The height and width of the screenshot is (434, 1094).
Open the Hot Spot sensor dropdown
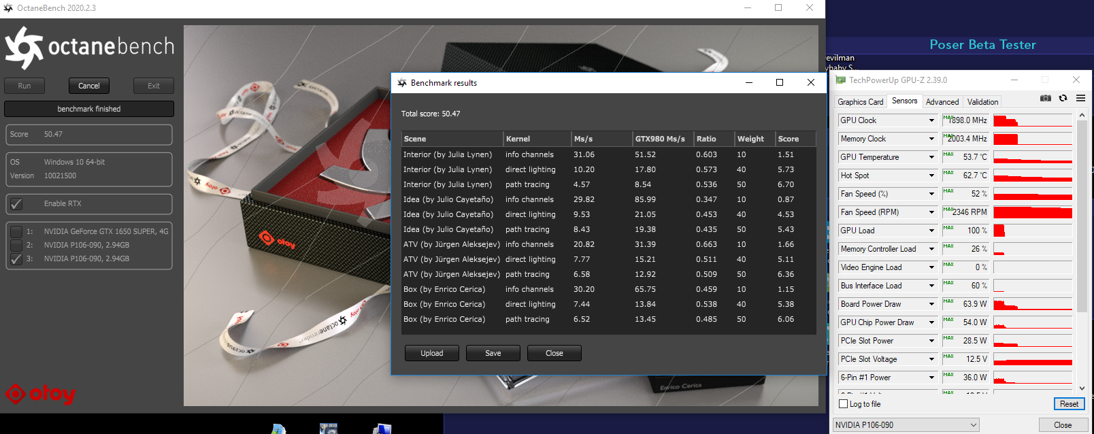pyautogui.click(x=932, y=176)
